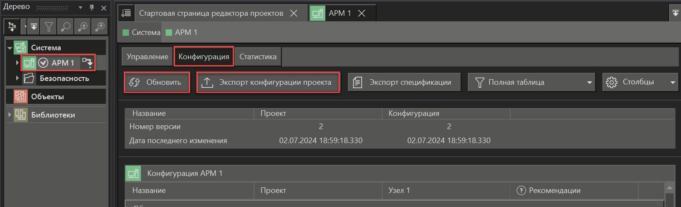This screenshot has width=681, height=207.
Task: Expand the Библиотеки tree node
Action: (9, 115)
